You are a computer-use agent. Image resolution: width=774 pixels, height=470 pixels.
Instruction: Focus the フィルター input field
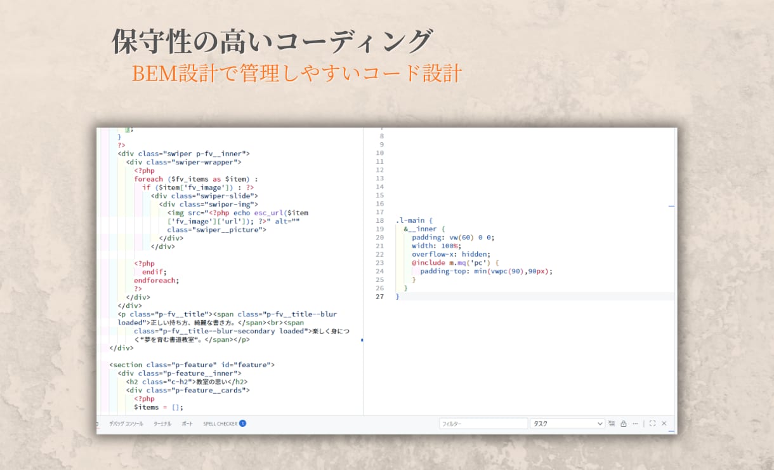(483, 424)
